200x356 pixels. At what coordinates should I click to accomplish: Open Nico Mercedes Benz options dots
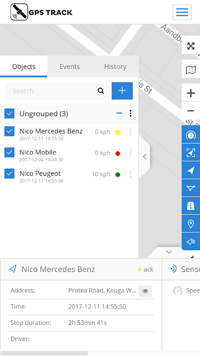pyautogui.click(x=130, y=132)
